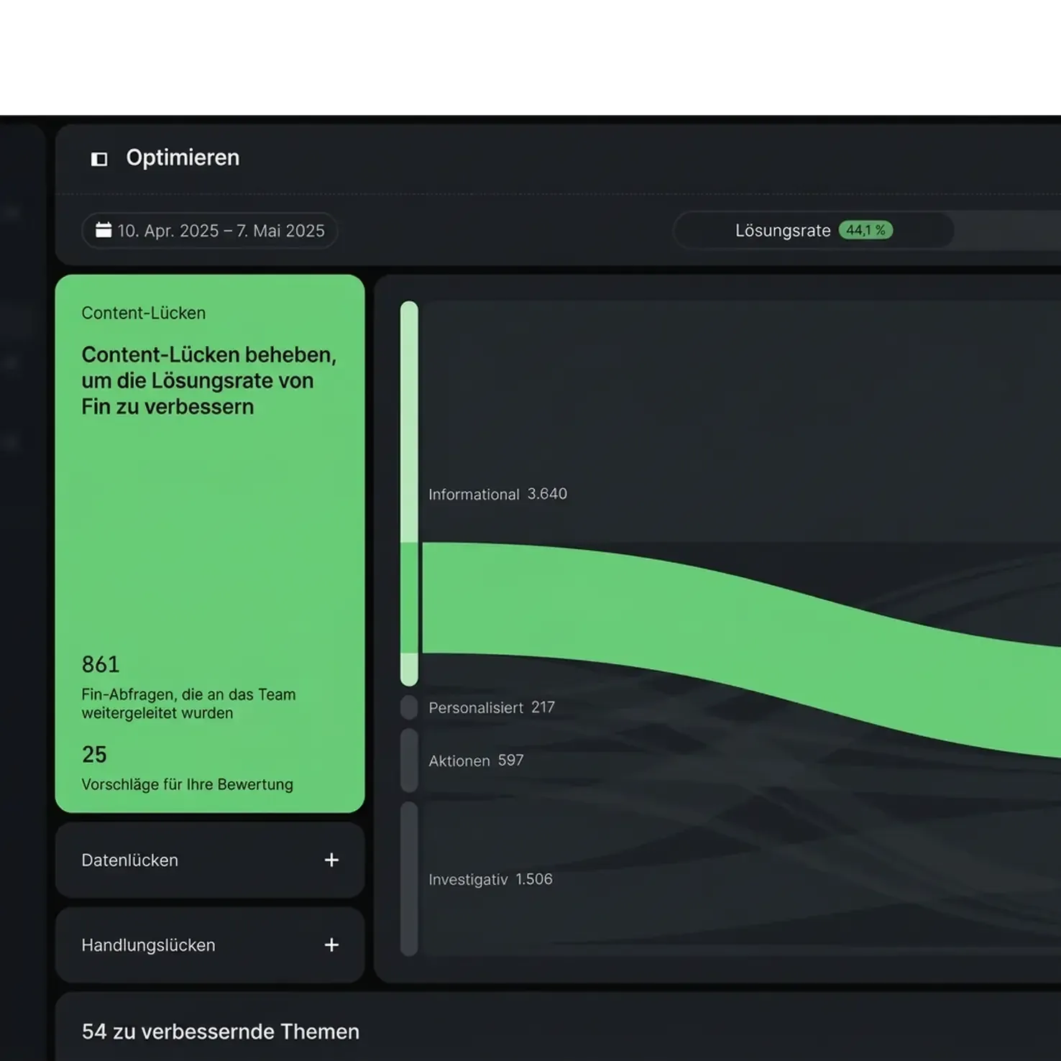
Task: Click the 44,1 % badge
Action: click(x=865, y=230)
